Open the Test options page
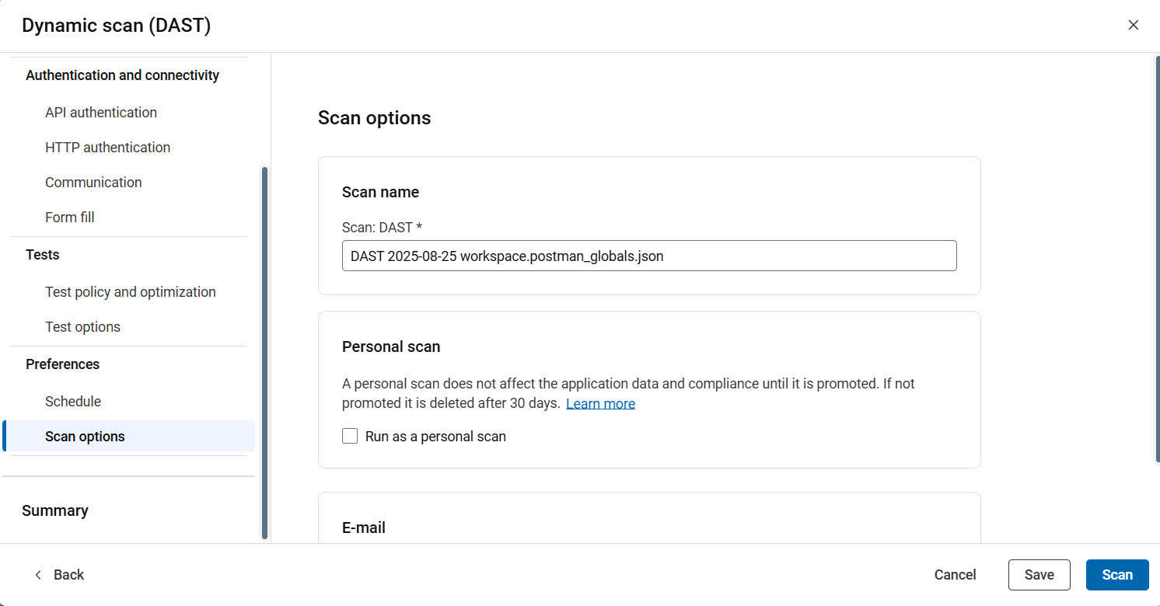 pyautogui.click(x=82, y=326)
